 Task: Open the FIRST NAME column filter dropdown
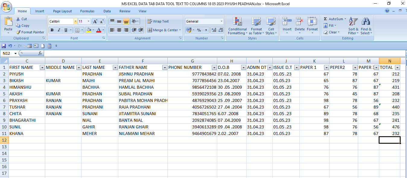click(42, 68)
